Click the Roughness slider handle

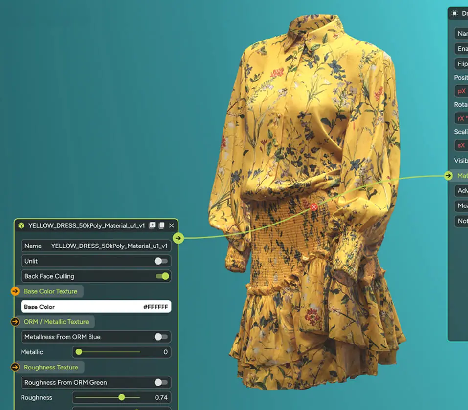click(122, 397)
